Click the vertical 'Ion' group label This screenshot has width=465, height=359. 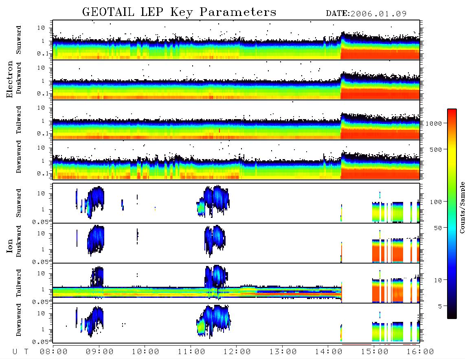click(10, 246)
